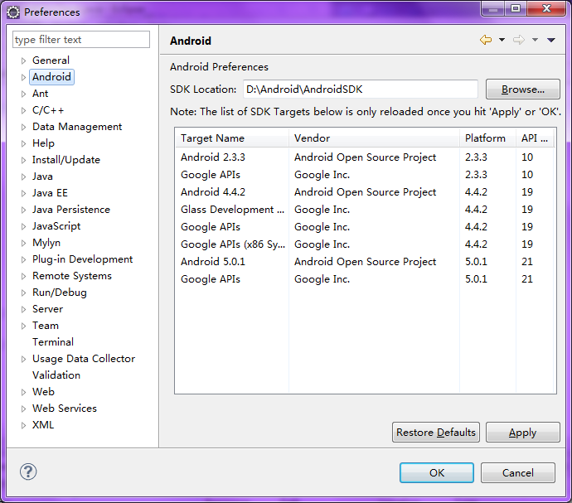Click the back navigation arrow icon
Screen dimensions: 572x503
(486, 40)
